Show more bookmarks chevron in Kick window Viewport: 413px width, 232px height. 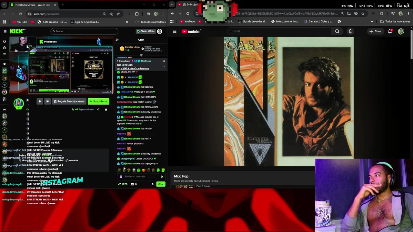click(127, 22)
